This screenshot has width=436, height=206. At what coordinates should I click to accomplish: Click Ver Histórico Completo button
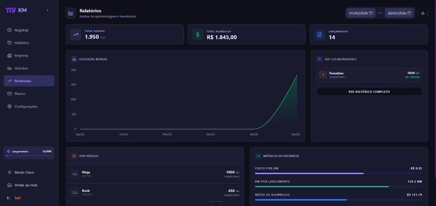(369, 92)
